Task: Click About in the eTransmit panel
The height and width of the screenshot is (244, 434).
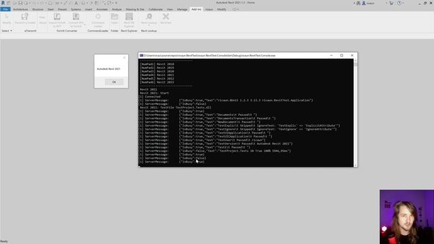Action: [43, 22]
